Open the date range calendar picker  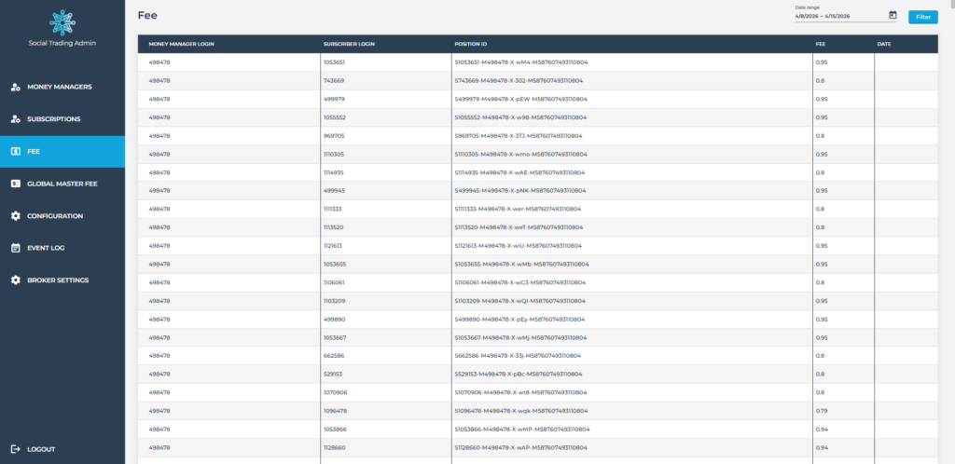pyautogui.click(x=893, y=16)
